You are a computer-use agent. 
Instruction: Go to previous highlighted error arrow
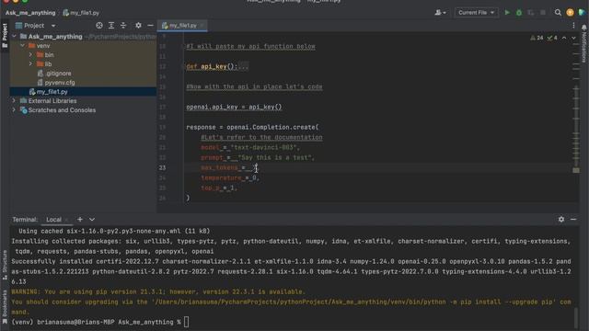(564, 38)
